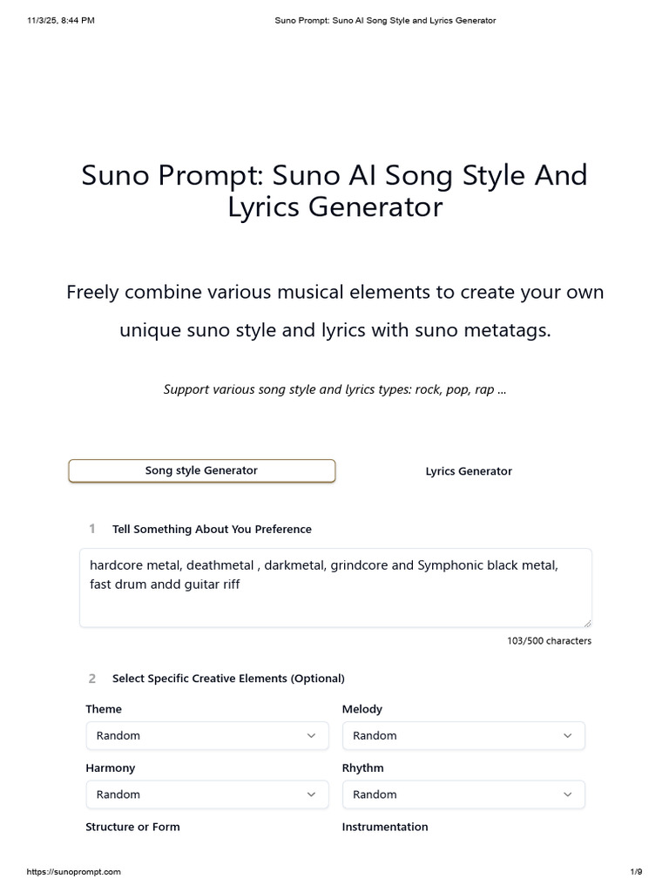The width and height of the screenshot is (669, 892).
Task: Click the main Suno Prompt page heading
Action: 334,191
